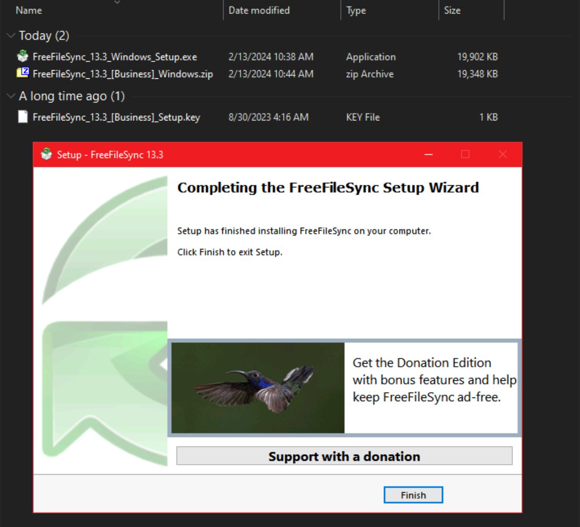Click the hummingbird donation banner image
The image size is (580, 527).
(258, 388)
